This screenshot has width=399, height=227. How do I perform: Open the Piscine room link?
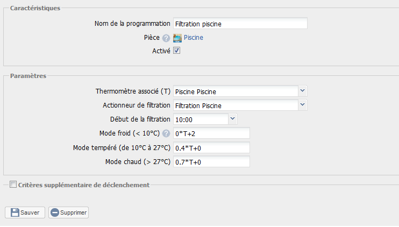(x=194, y=38)
